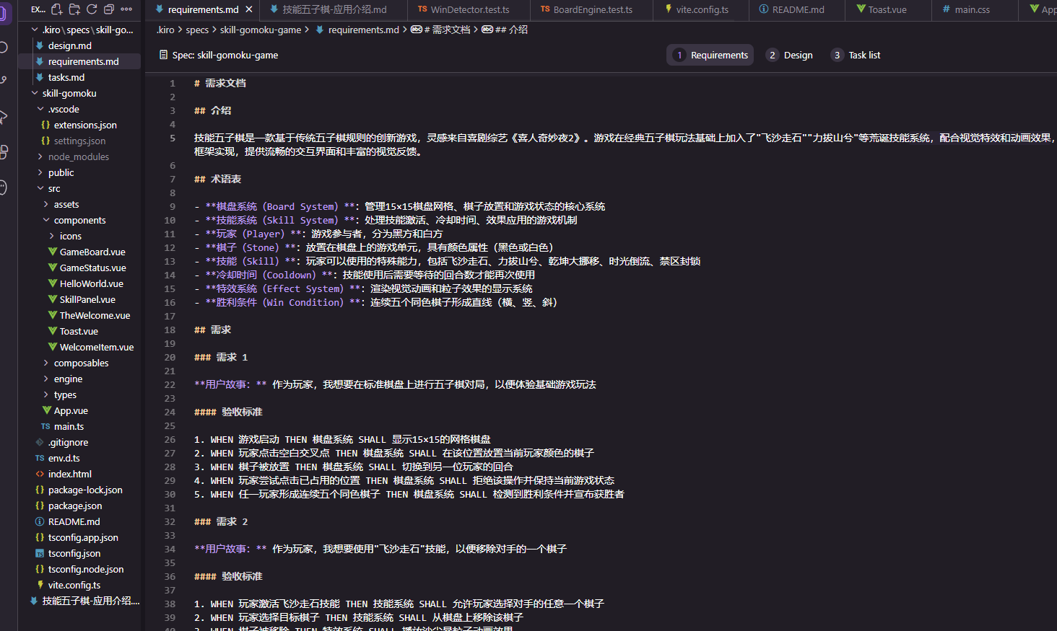Collapse all folders with the Explorer collapse icon
Viewport: 1057px width, 631px height.
(x=108, y=9)
